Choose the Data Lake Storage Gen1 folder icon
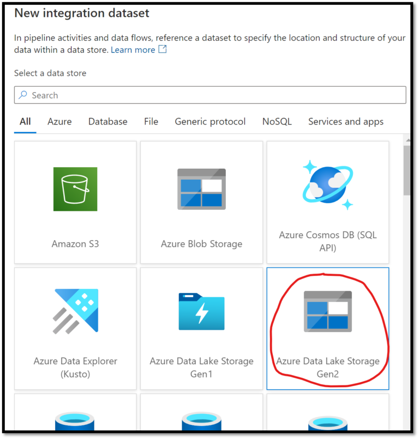This screenshot has height=439, width=419. pos(201,311)
